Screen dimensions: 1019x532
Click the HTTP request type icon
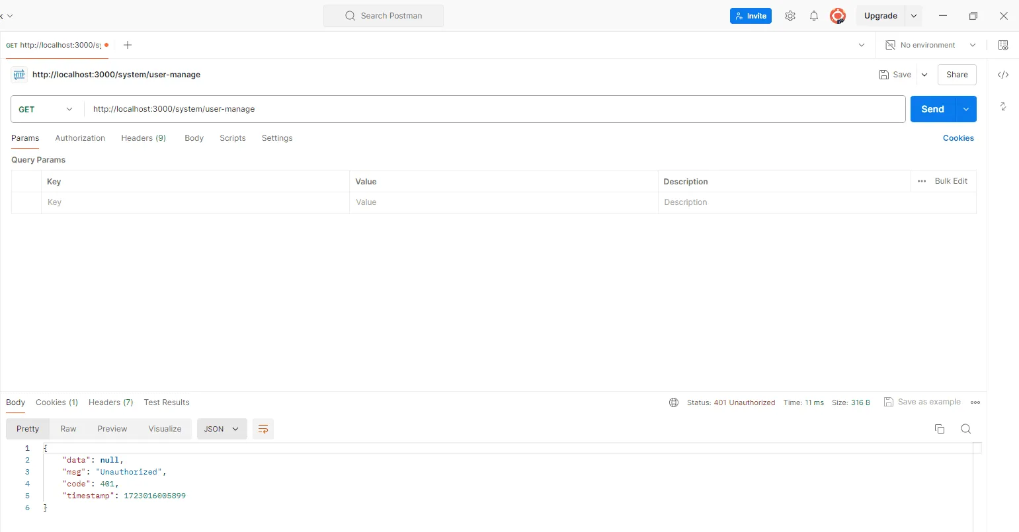click(19, 75)
